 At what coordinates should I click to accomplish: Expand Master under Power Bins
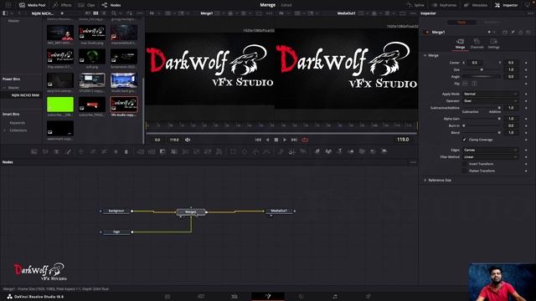(x=5, y=88)
